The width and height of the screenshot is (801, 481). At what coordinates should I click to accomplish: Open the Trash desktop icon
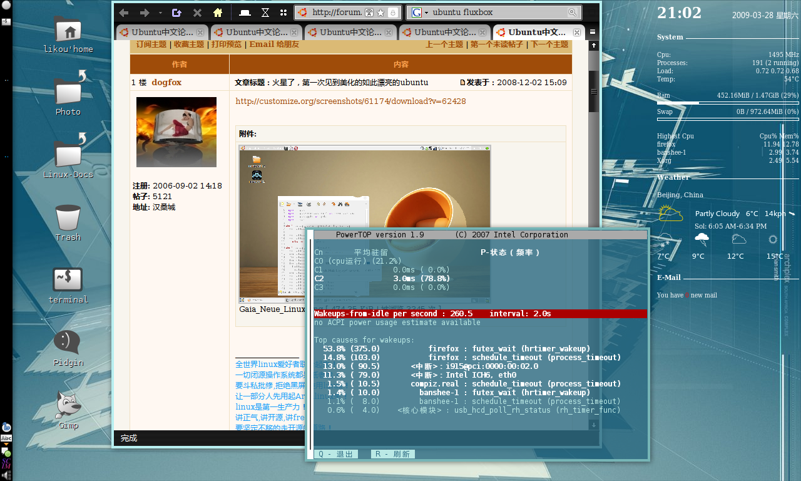[68, 222]
